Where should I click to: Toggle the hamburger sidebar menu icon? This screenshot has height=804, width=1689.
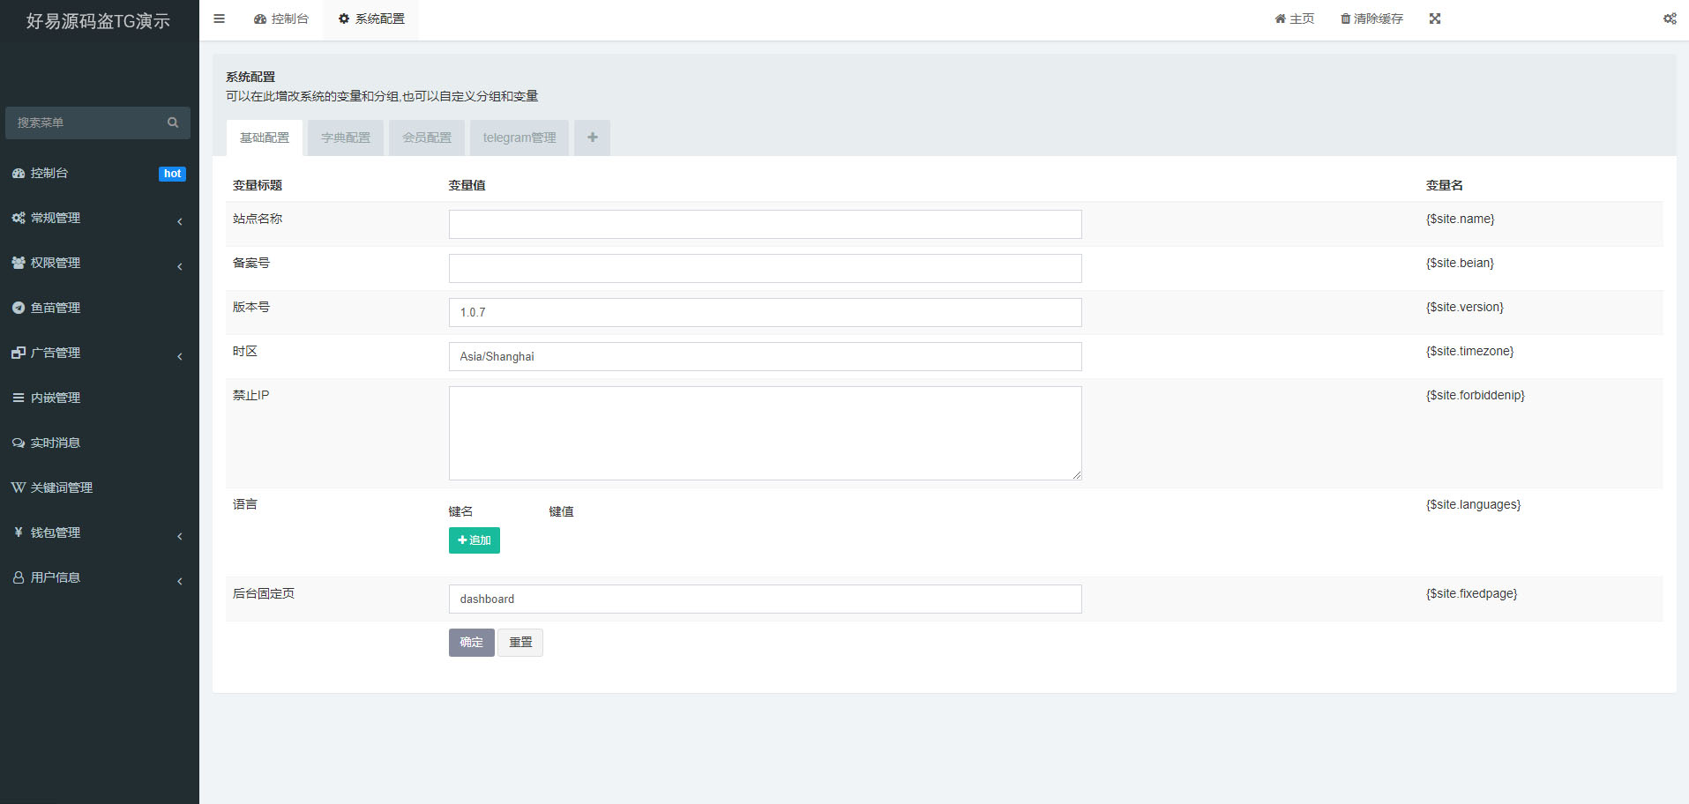pos(219,19)
